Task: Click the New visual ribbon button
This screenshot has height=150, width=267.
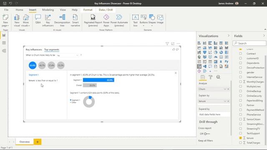Action: pos(17,20)
